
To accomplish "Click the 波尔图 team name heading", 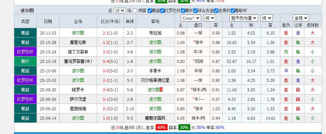I will point(27,10).
